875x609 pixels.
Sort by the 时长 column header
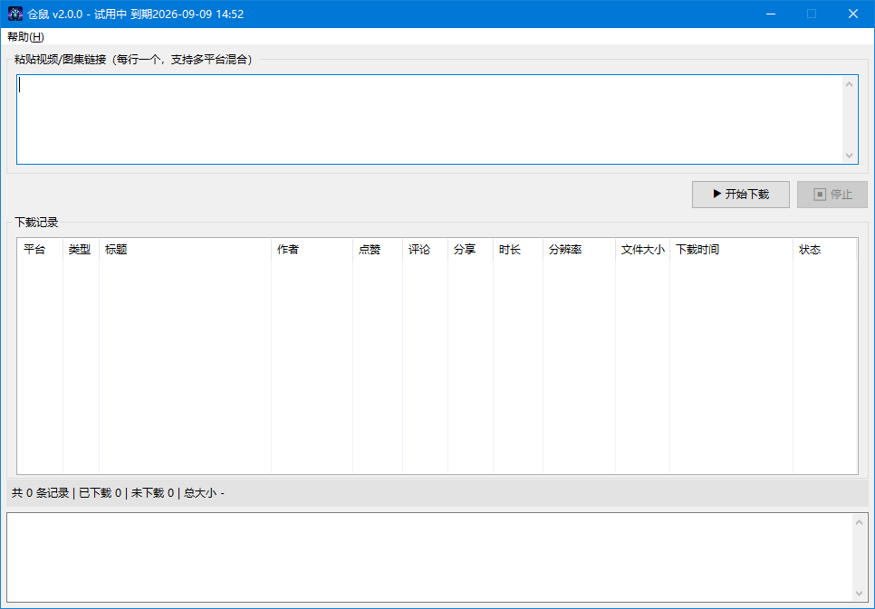click(x=518, y=250)
